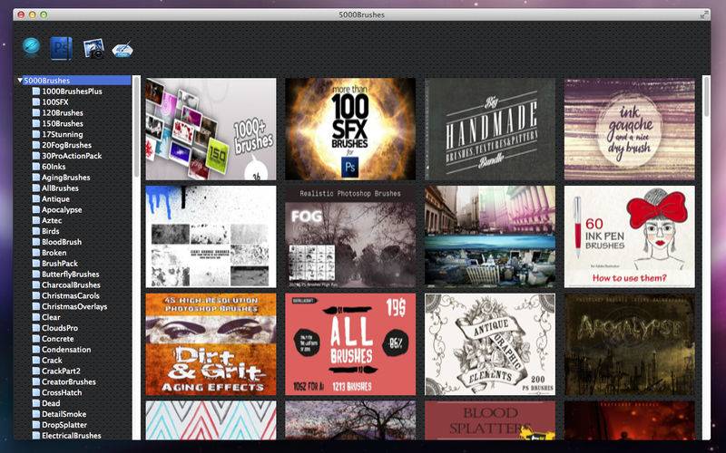The height and width of the screenshot is (453, 726).
Task: Open the 100 SFX Brushes thumbnail
Action: [350, 129]
